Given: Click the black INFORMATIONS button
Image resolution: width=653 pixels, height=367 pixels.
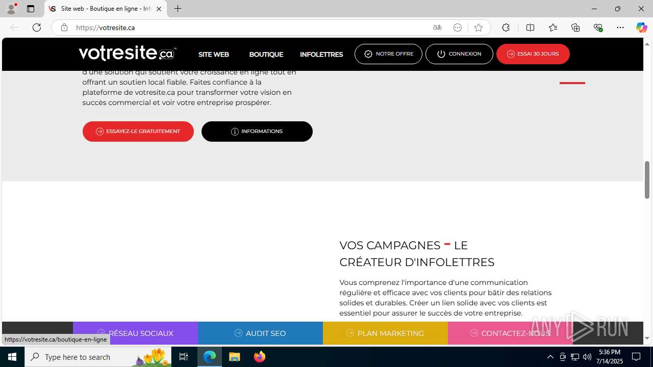Looking at the screenshot, I should tap(257, 132).
